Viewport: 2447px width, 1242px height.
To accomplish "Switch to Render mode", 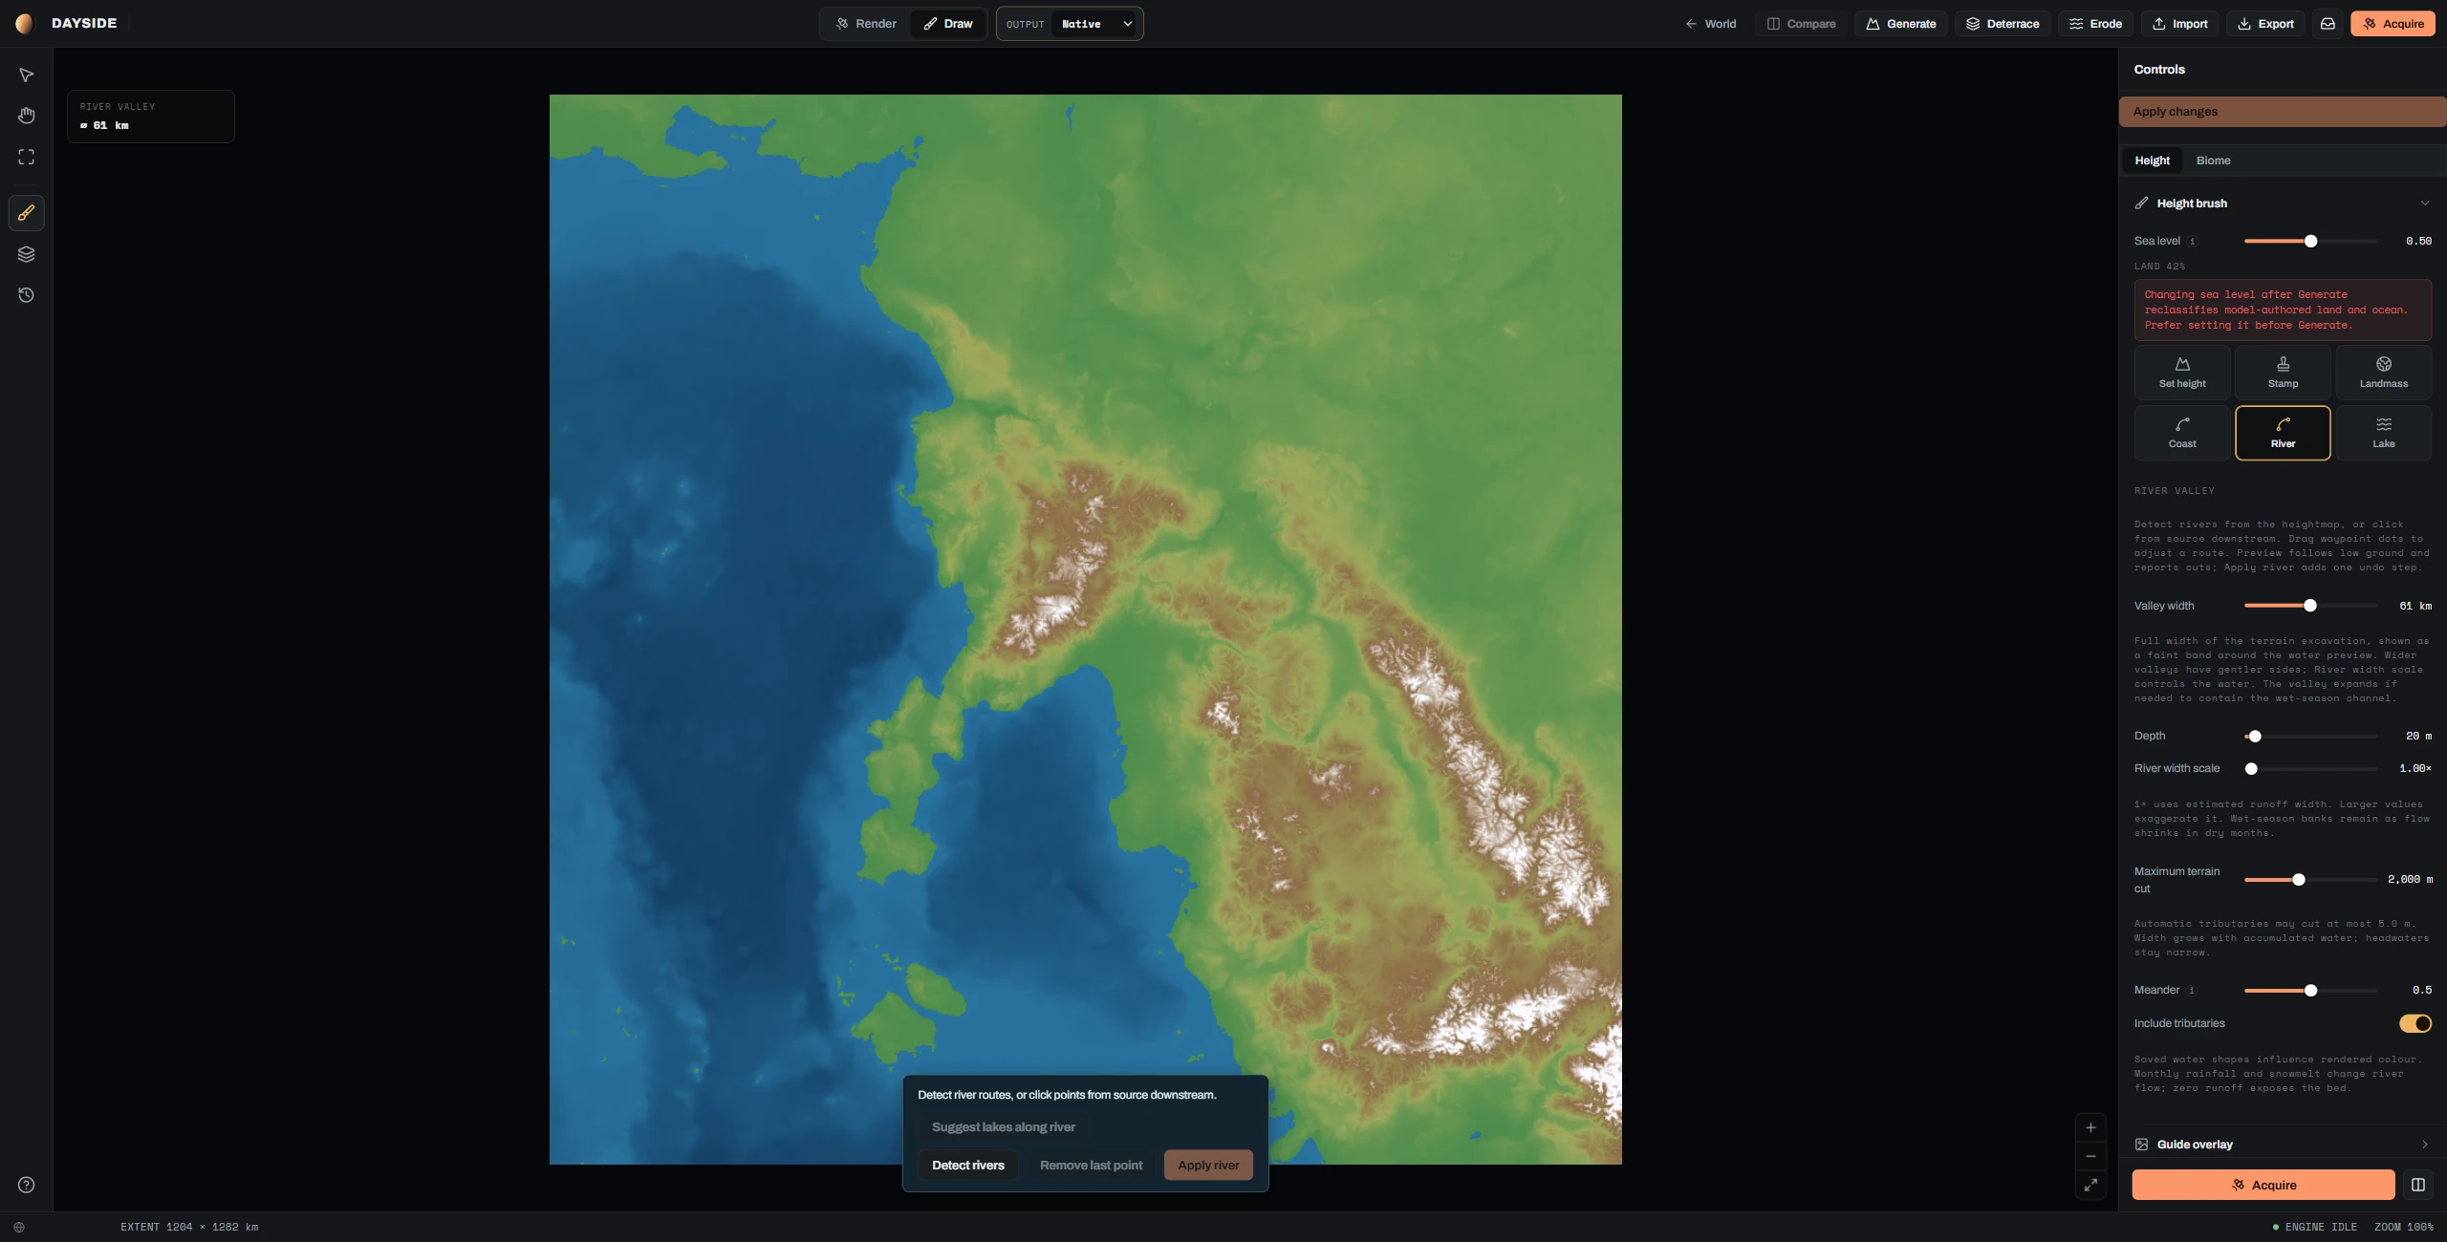I will (866, 24).
